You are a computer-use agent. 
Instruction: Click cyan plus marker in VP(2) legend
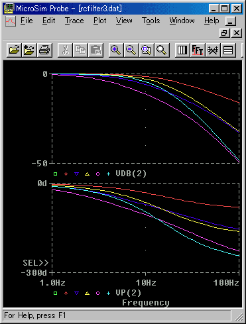pyautogui.click(x=108, y=294)
